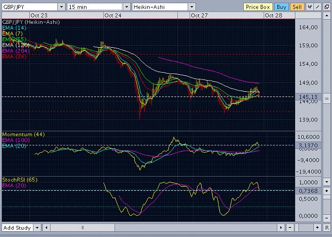Click the 15 min interval field

point(95,7)
